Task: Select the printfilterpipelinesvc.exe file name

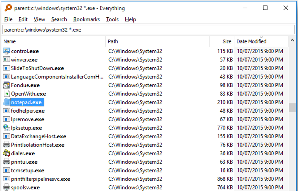Action: click(41, 179)
